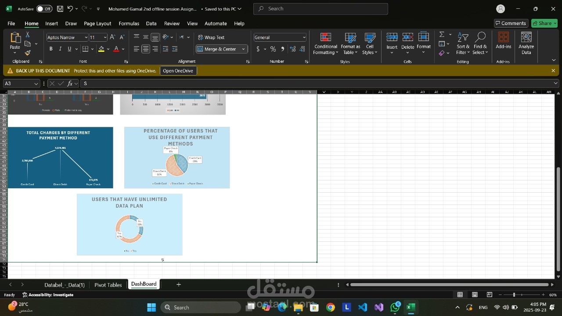Open Conditional Formatting in Styles group
This screenshot has width=562, height=316.
[x=325, y=44]
